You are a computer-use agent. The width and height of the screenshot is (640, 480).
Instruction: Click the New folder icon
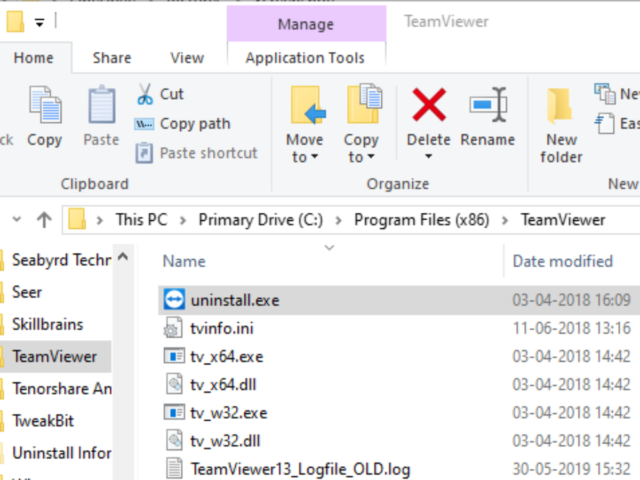[561, 107]
